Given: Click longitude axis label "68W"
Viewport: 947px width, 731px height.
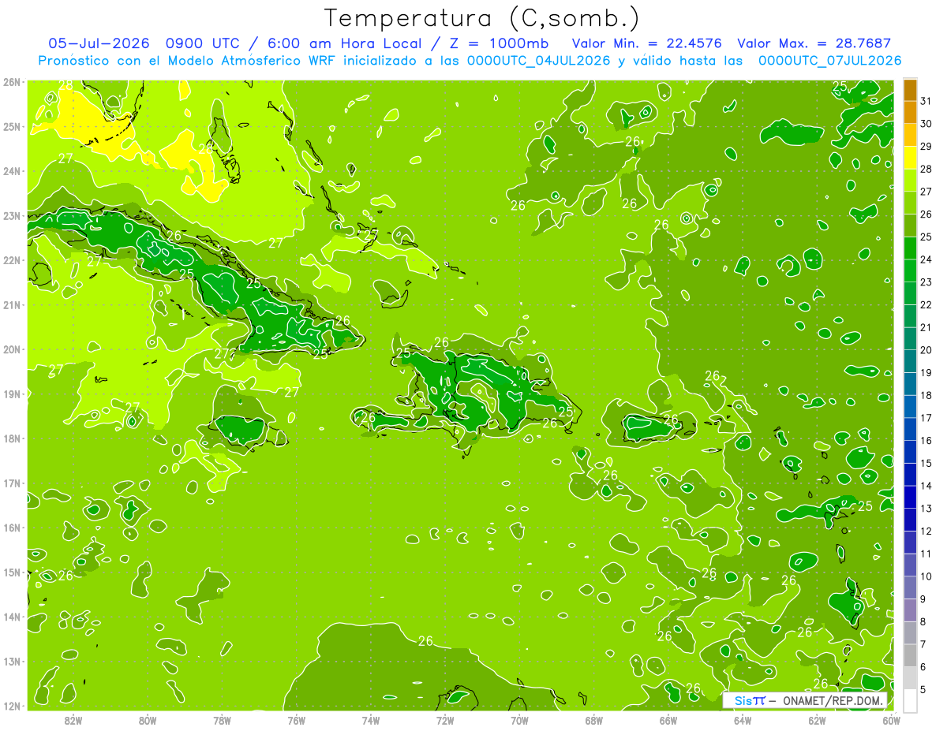Looking at the screenshot, I should pyautogui.click(x=594, y=720).
